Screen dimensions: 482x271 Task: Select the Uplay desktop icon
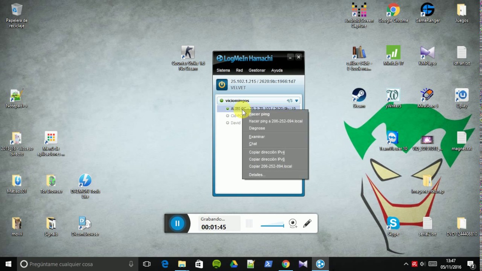(x=462, y=98)
